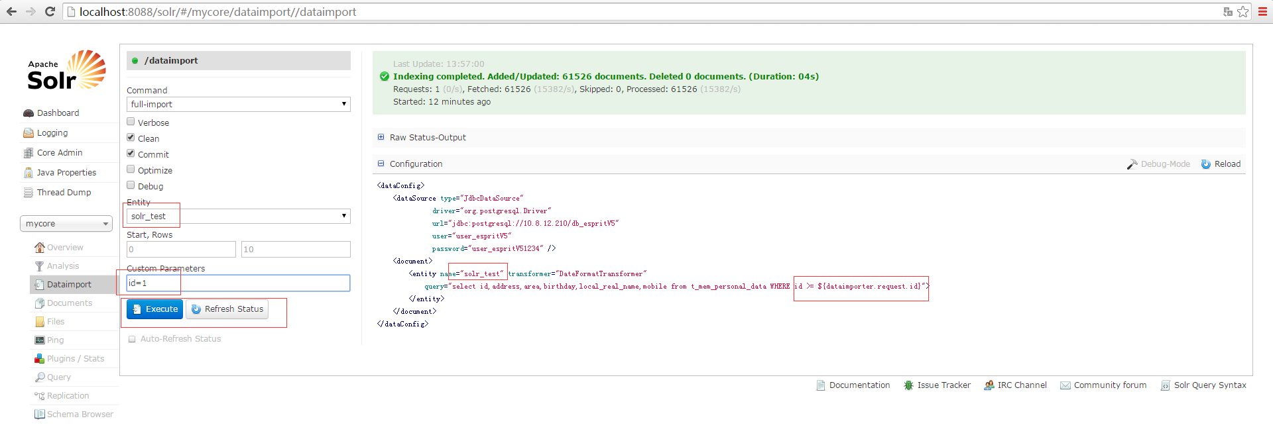Image resolution: width=1273 pixels, height=437 pixels.
Task: Click the Schema Browser book icon
Action: (40, 414)
